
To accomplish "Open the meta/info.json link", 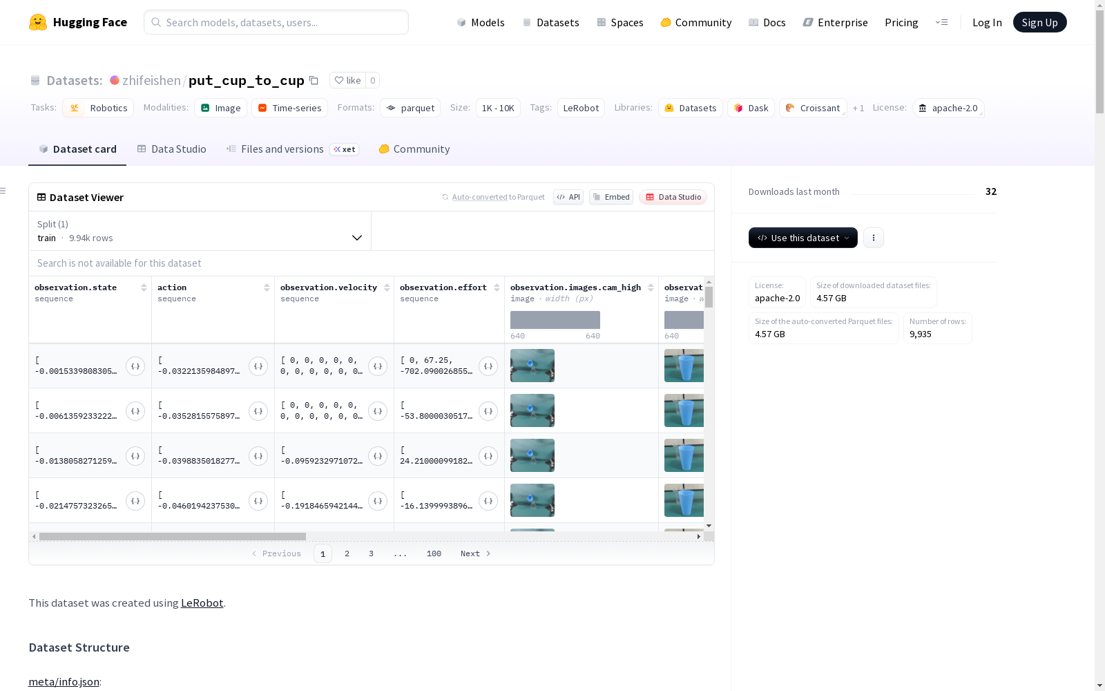I will coord(64,682).
